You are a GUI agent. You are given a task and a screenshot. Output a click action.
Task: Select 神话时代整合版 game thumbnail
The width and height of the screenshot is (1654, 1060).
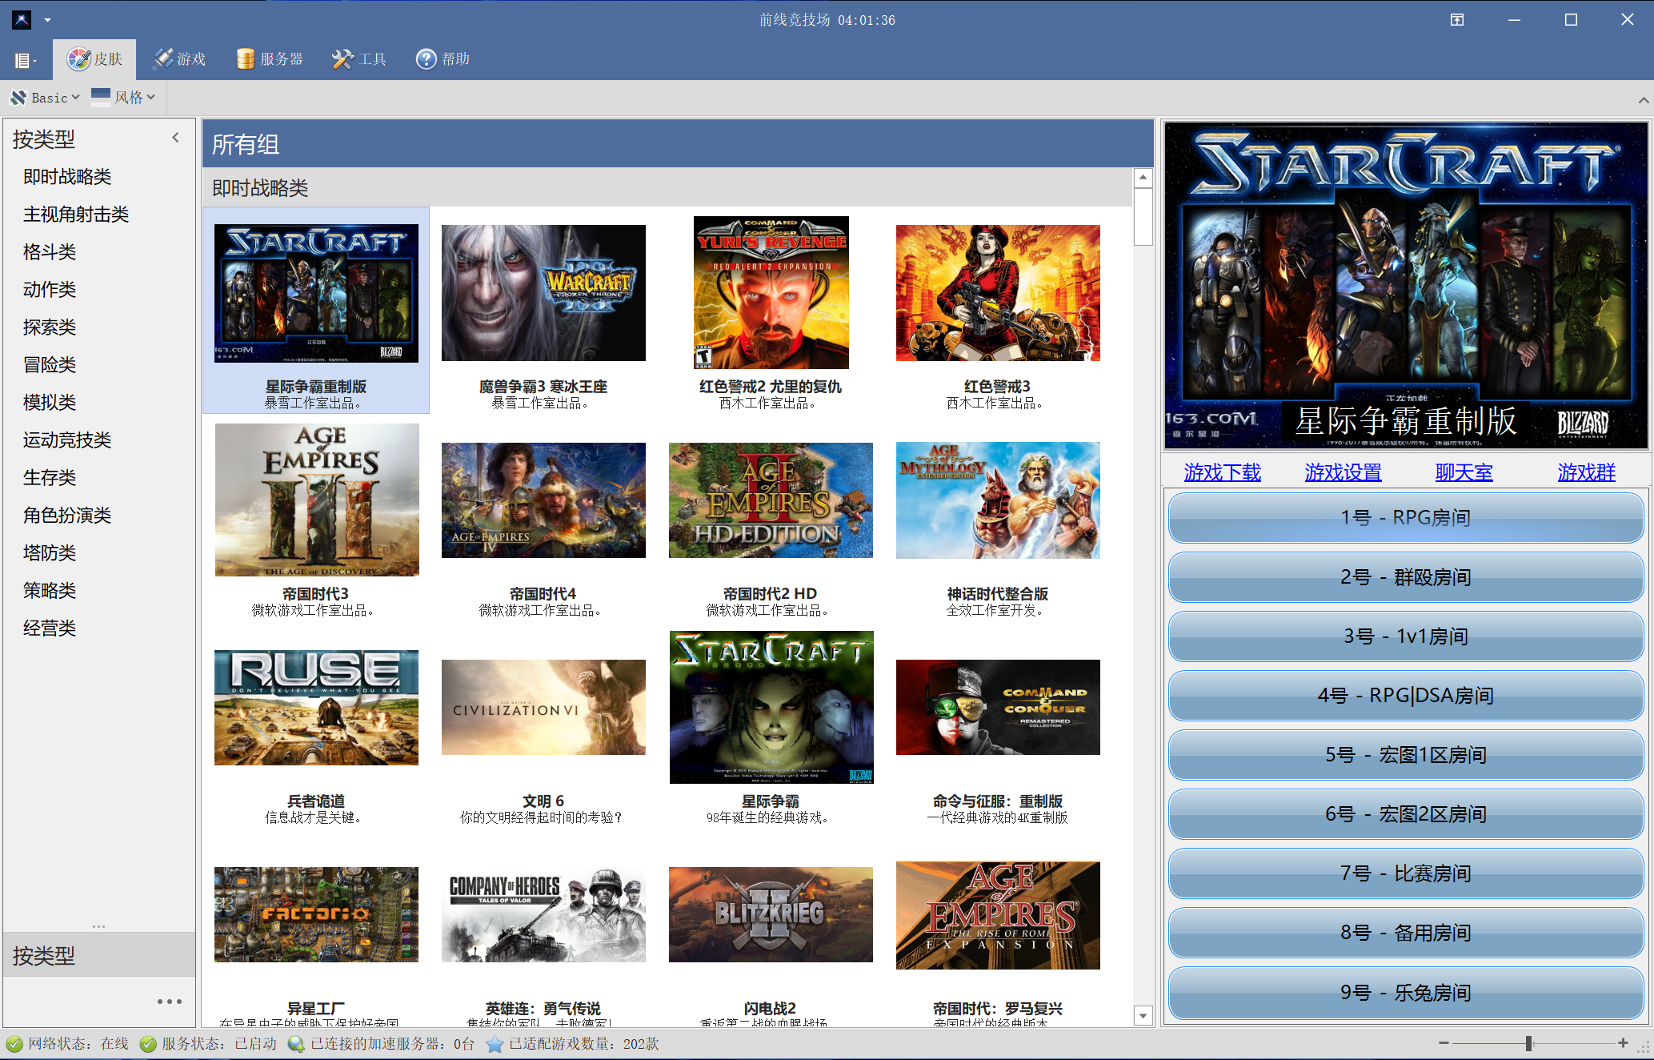pyautogui.click(x=998, y=500)
